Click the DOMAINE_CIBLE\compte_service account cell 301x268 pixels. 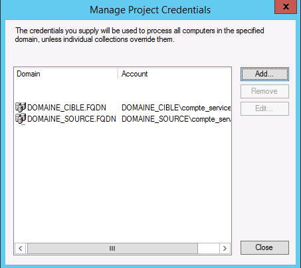tap(176, 108)
